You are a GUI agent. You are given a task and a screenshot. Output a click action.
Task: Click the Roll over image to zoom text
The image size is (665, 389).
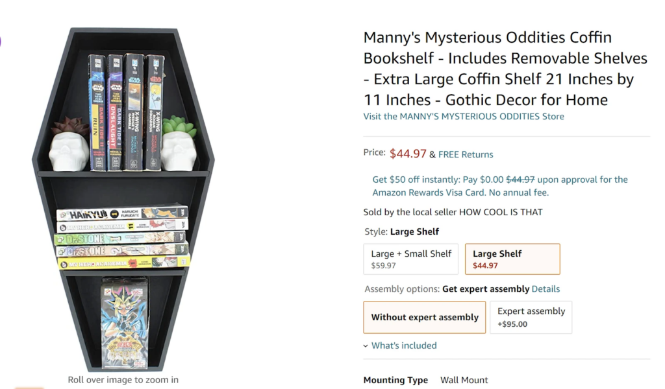123,379
